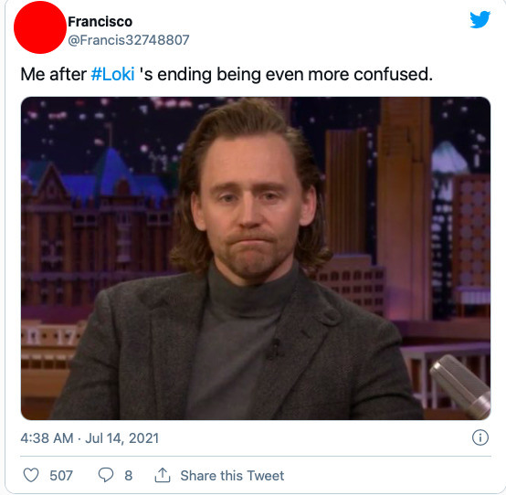
Task: Open the #Loki hashtag link
Action: click(x=112, y=74)
